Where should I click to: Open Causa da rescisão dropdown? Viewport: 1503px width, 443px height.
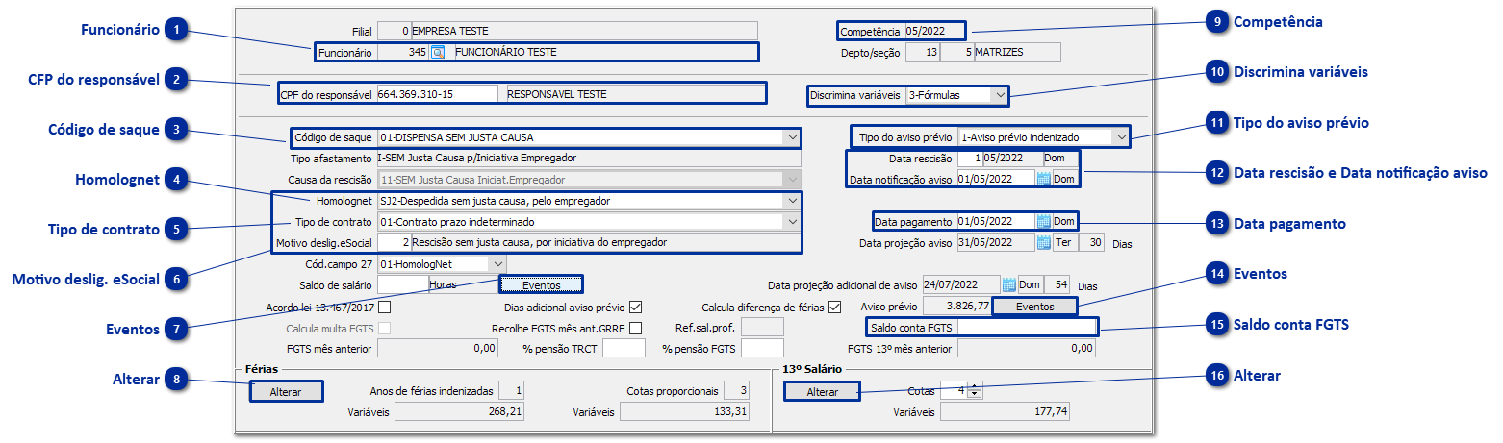791,180
